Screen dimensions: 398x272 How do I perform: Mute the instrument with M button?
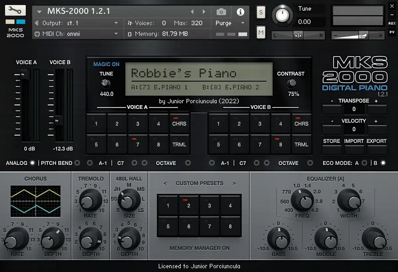pos(261,32)
